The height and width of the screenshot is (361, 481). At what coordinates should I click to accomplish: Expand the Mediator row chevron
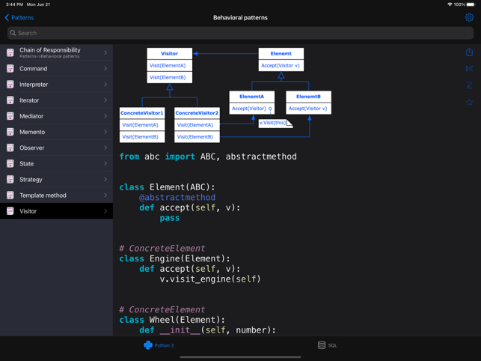click(x=105, y=116)
